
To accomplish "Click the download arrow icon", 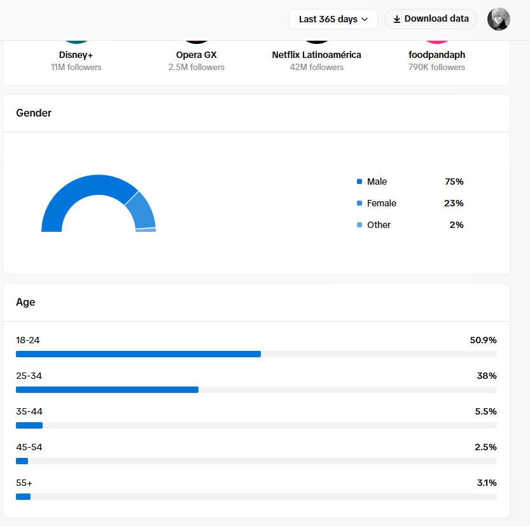I will coord(397,19).
